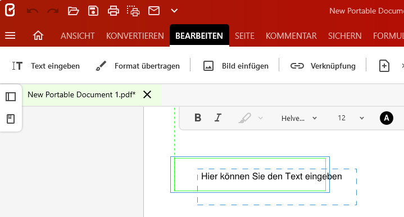Click the Text eingeben tool

pos(46,66)
